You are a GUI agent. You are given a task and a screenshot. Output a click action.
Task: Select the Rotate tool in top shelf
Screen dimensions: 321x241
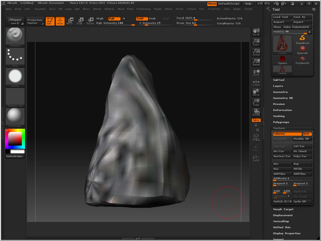tap(90, 21)
